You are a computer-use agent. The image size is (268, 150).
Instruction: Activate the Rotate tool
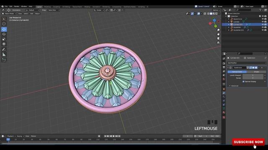coord(4,34)
